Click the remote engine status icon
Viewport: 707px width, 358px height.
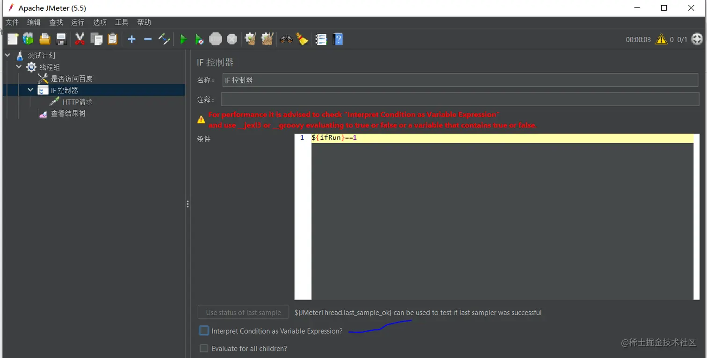[697, 39]
